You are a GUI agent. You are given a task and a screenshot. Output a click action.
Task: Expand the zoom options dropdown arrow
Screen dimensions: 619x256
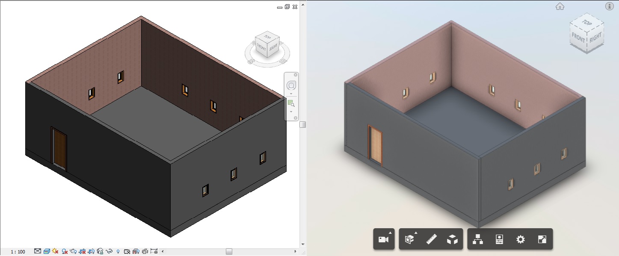click(291, 112)
